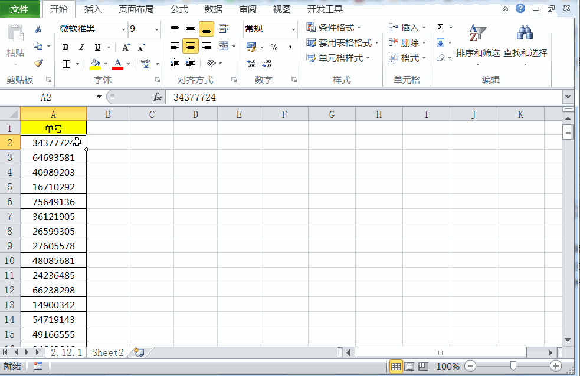The height and width of the screenshot is (376, 580).
Task: Click the macro recording icon in status bar
Action: [x=38, y=366]
